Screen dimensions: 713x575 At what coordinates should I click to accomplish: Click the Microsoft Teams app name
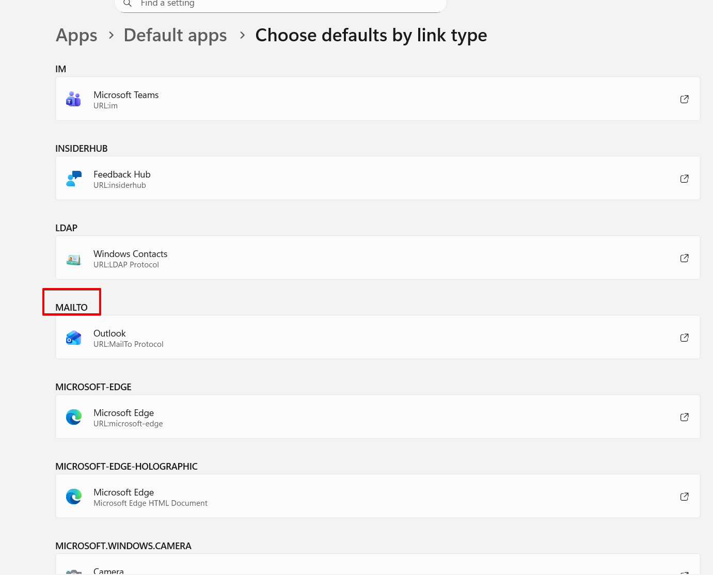pos(126,95)
